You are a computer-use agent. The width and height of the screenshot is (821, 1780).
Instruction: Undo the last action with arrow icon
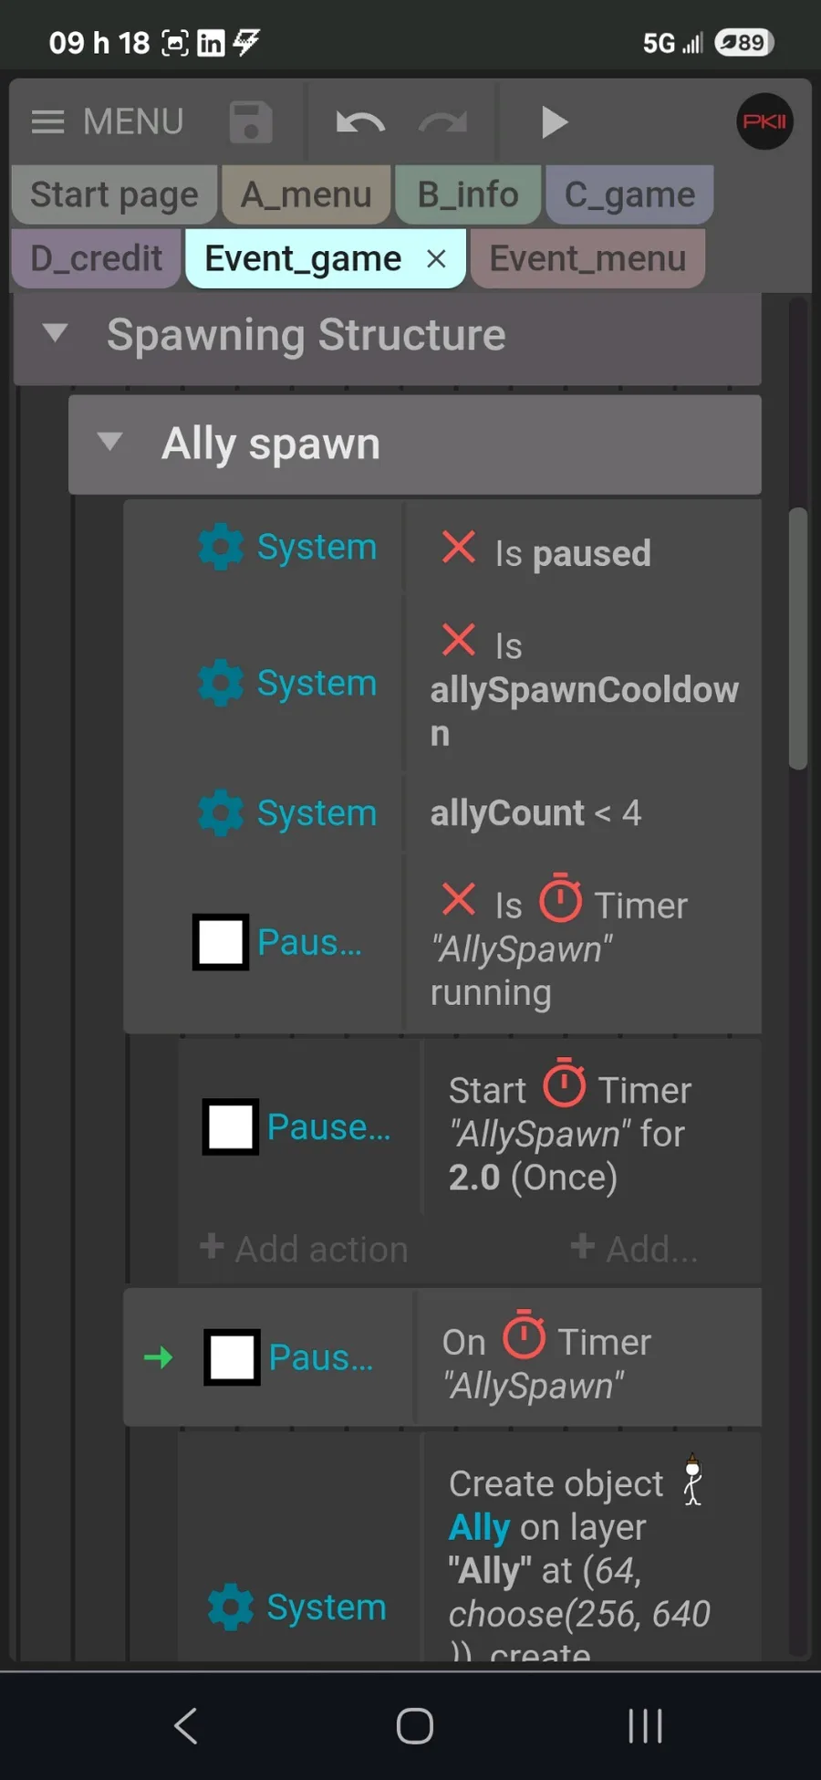click(360, 122)
